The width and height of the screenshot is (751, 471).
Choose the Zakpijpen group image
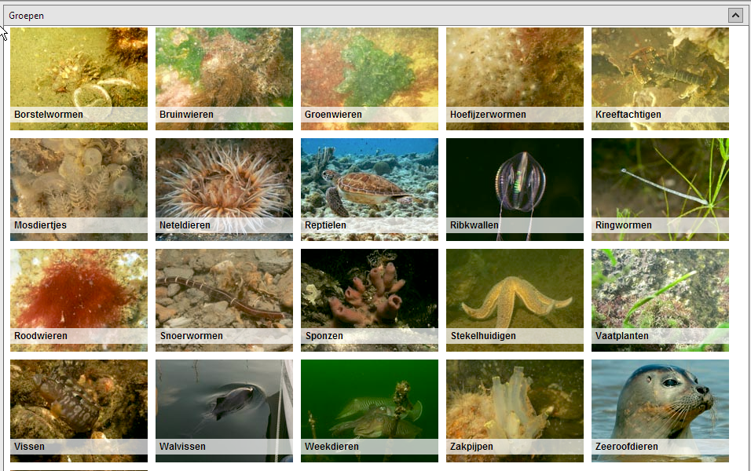click(x=515, y=411)
